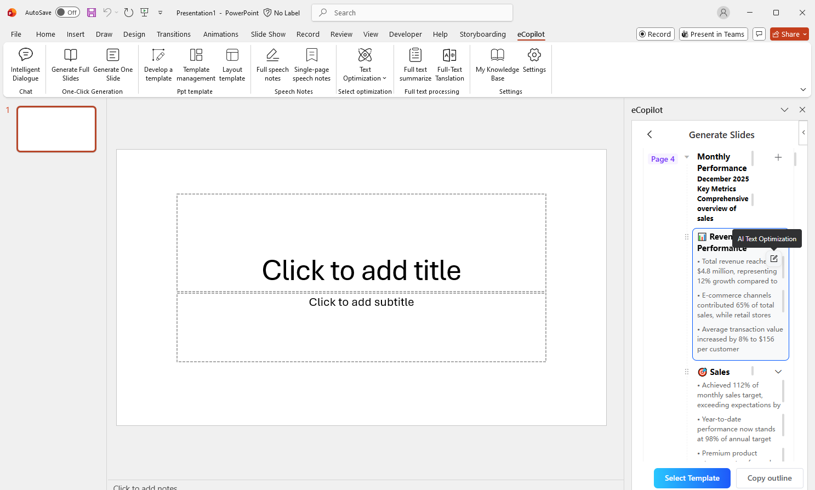Select slide 1 thumbnail in the panel

[56, 129]
